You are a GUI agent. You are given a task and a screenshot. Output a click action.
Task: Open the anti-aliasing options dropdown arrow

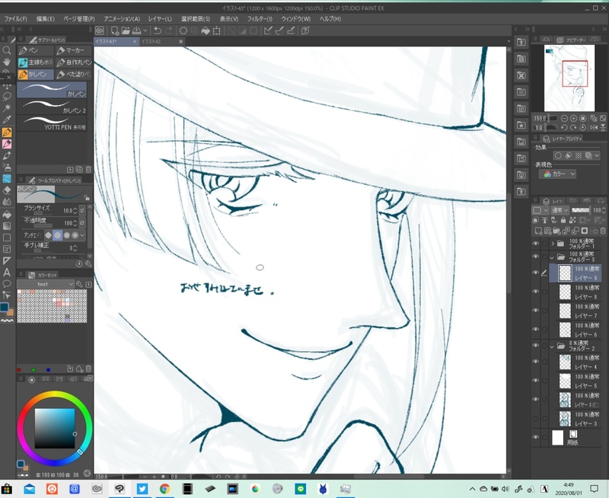pos(82,235)
